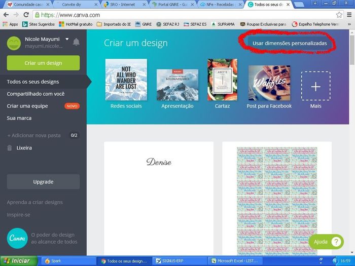
Task: Open Sua marca in the sidebar
Action: point(19,118)
